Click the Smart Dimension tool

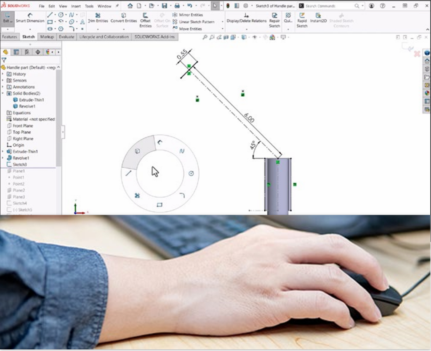click(x=30, y=18)
